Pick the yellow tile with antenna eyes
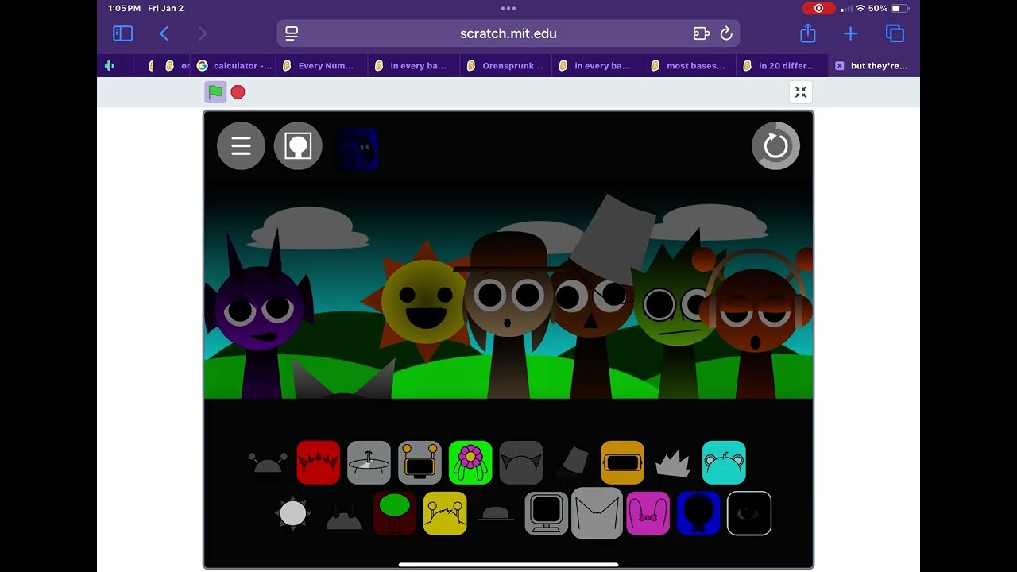Image resolution: width=1017 pixels, height=572 pixels. point(445,513)
